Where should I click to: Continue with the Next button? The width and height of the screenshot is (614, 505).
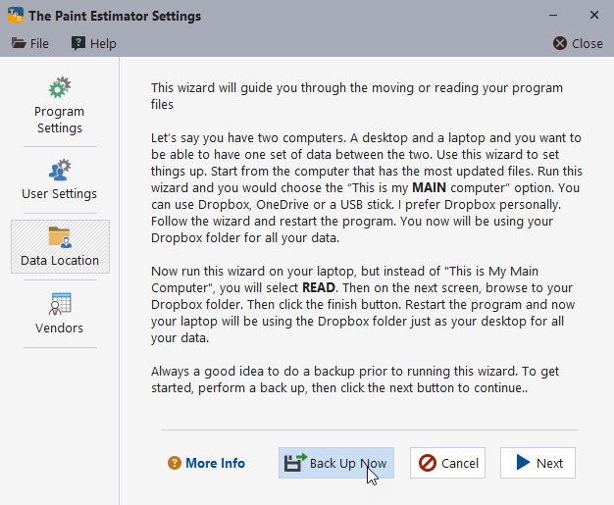tap(537, 463)
